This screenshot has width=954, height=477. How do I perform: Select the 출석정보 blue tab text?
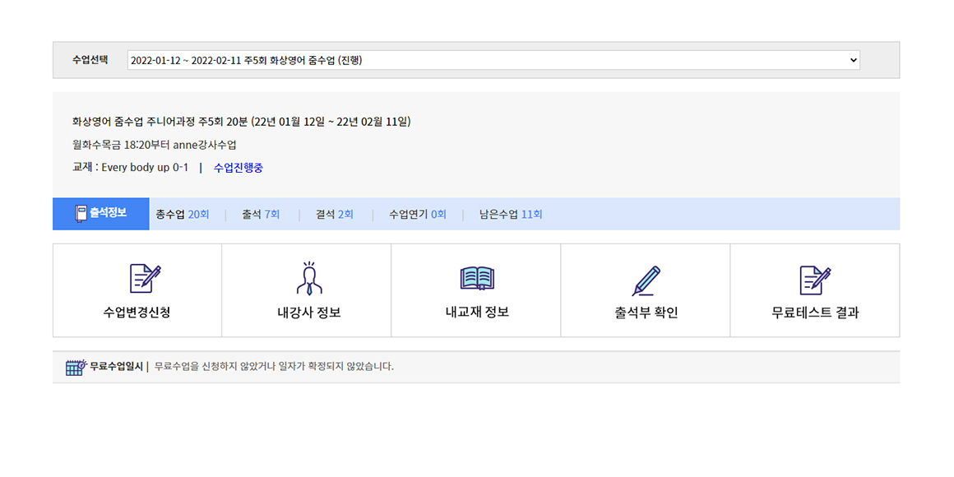109,213
